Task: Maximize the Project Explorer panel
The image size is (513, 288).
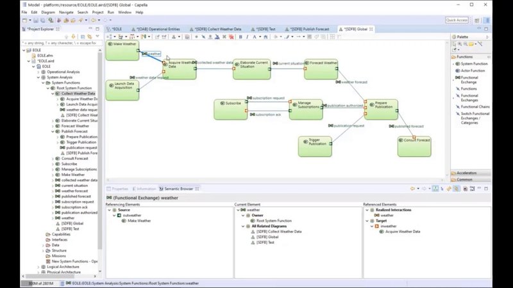Action: pos(97,29)
